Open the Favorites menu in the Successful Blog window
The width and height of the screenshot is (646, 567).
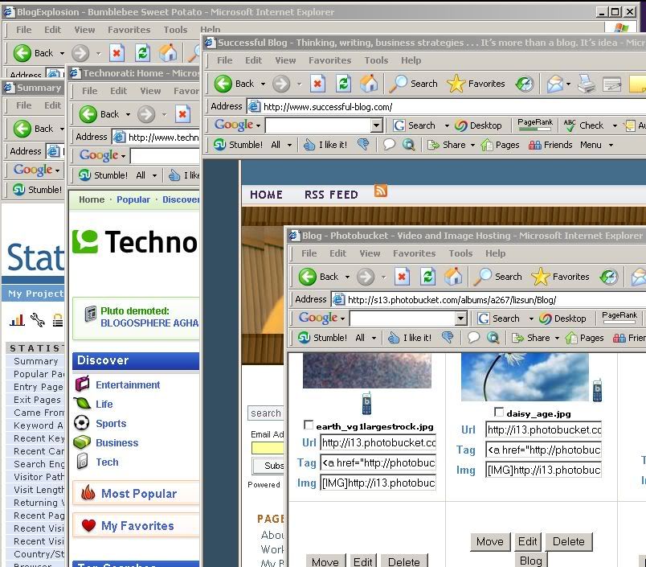point(330,60)
